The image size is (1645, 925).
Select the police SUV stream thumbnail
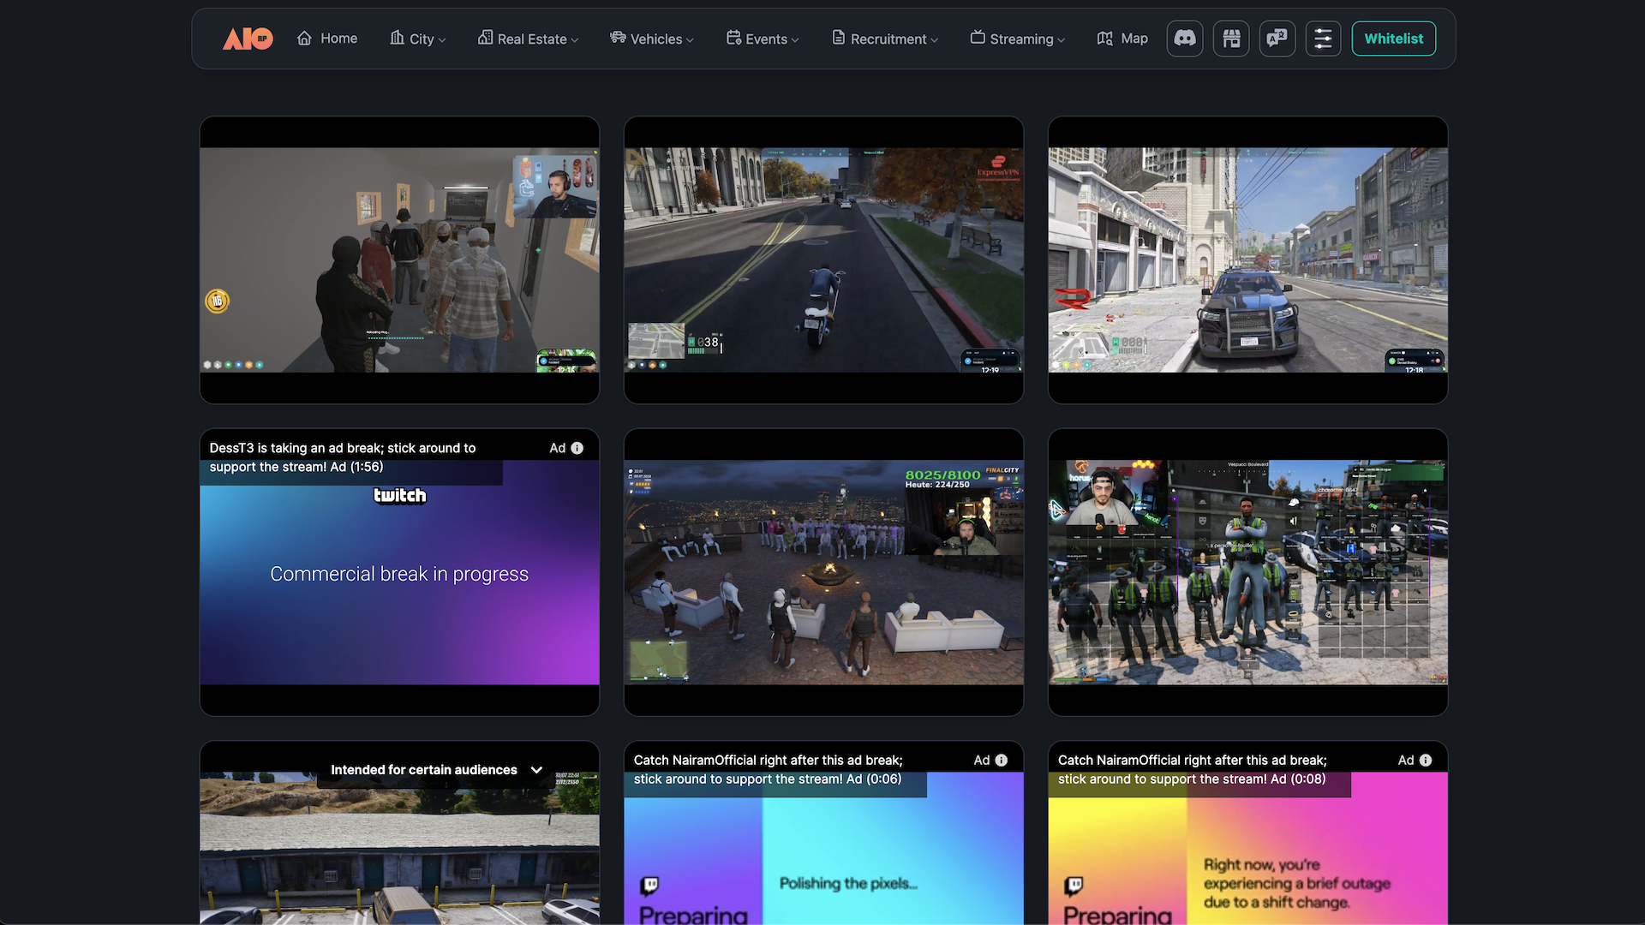tap(1247, 260)
